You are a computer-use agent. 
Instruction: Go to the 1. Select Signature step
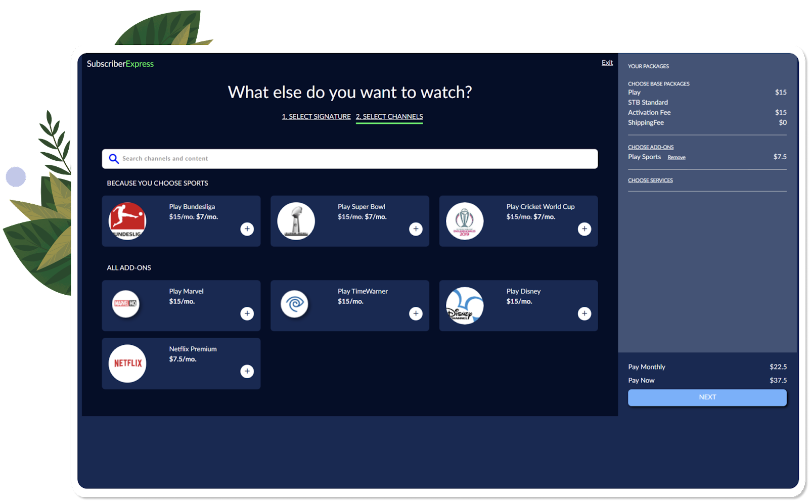[316, 116]
